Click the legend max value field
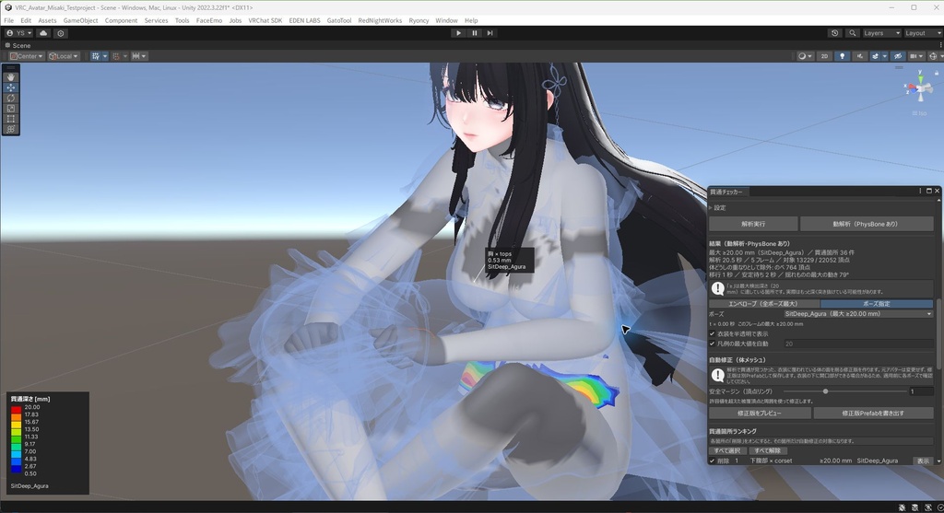 click(858, 344)
